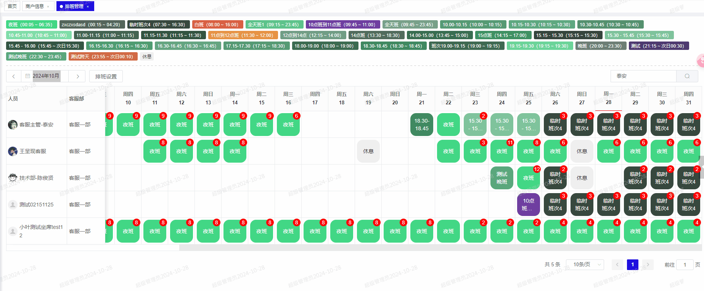704x291 pixels.
Task: Select shift tag 15.45 - 16.00 次日15:30
Action: point(45,46)
